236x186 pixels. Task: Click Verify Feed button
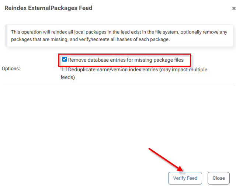[x=185, y=178]
